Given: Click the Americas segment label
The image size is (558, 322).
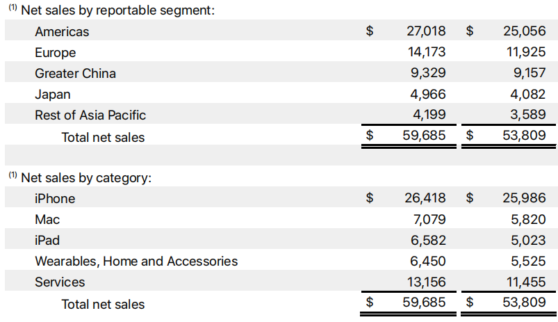Looking at the screenshot, I should tap(62, 31).
